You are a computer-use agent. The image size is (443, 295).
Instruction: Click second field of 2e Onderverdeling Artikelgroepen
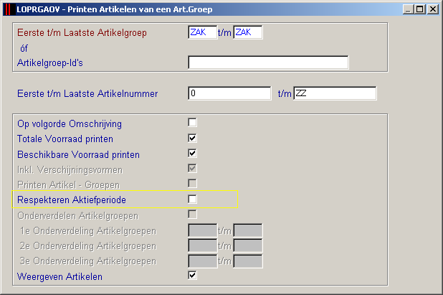point(248,245)
